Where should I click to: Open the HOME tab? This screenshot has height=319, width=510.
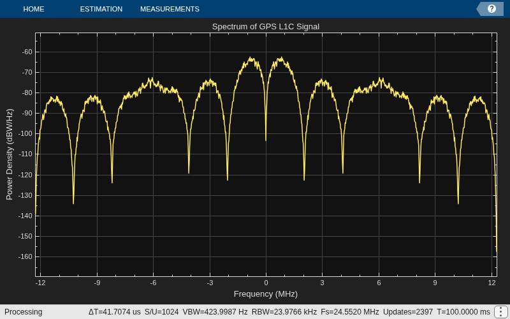(x=34, y=9)
